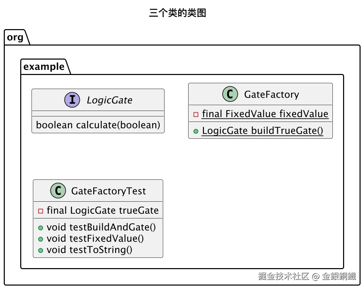Click the green class icon beside GateFactory
Screen dimensions: 364x289
(x=230, y=94)
